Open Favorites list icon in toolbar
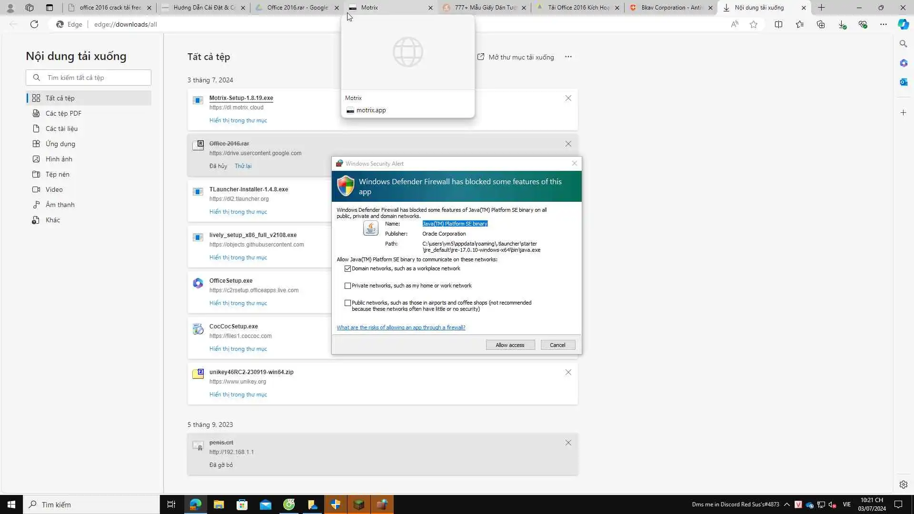914x514 pixels. click(x=800, y=24)
